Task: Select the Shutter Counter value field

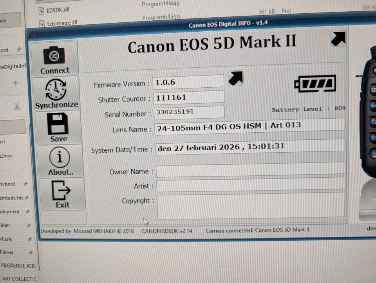Action: click(189, 97)
